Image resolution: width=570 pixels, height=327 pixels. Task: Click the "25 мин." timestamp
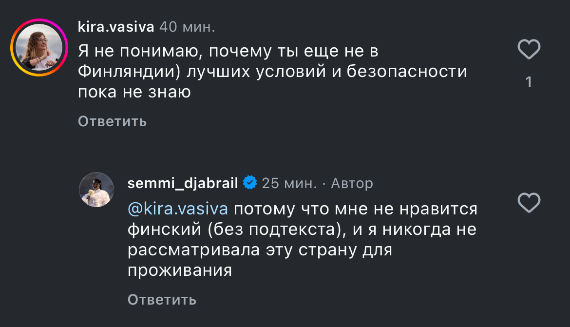click(289, 183)
